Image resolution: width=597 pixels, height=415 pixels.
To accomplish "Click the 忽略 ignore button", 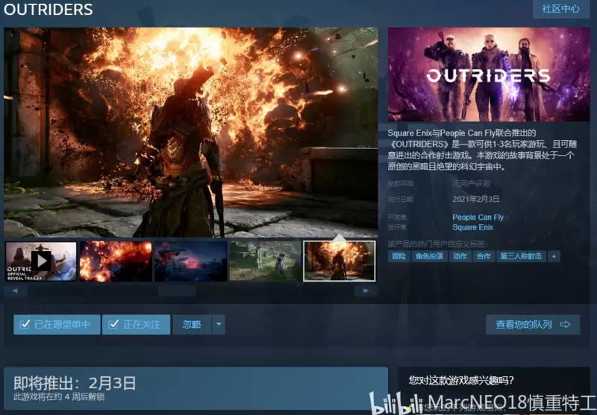I will pos(192,325).
